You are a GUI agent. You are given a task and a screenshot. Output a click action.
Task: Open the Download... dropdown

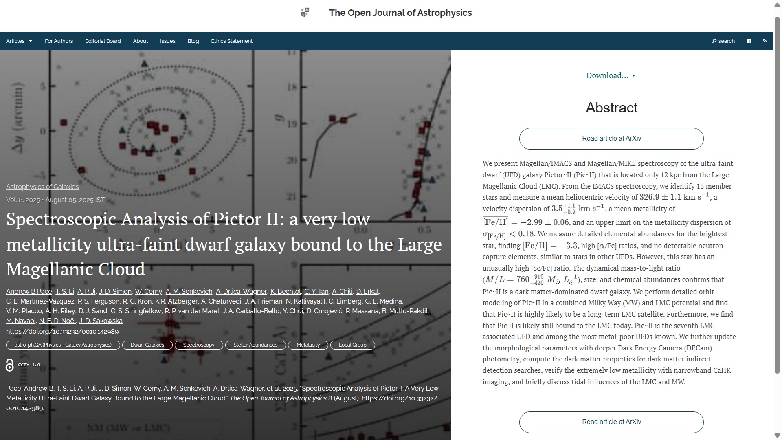pyautogui.click(x=611, y=76)
